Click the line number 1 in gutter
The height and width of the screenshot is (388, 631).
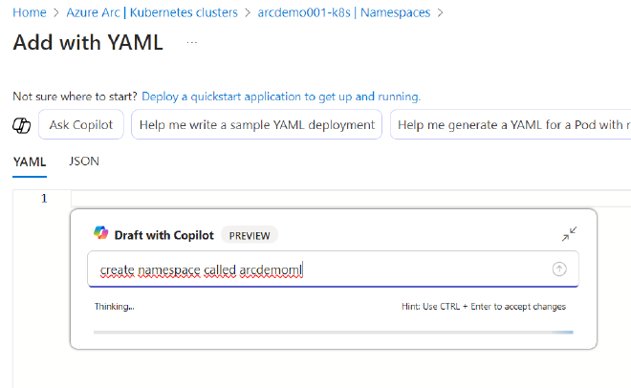coord(44,199)
